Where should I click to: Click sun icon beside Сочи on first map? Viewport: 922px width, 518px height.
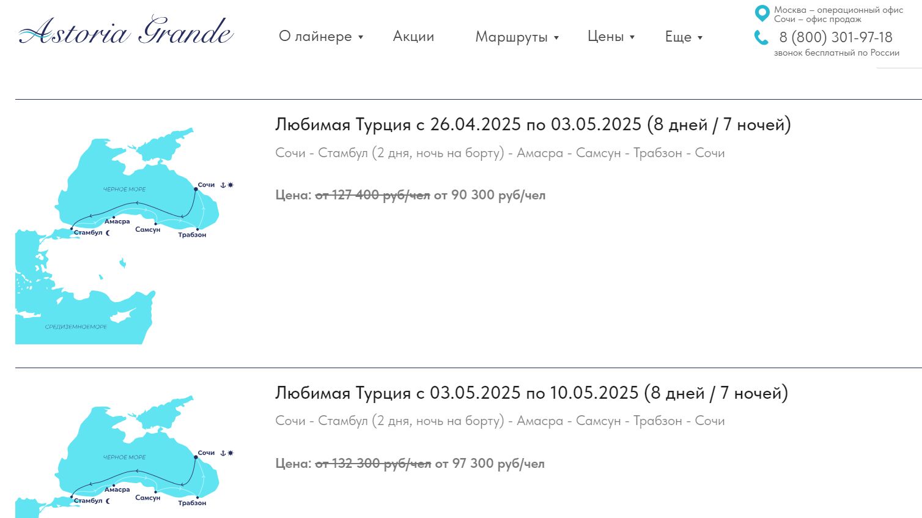tap(230, 185)
